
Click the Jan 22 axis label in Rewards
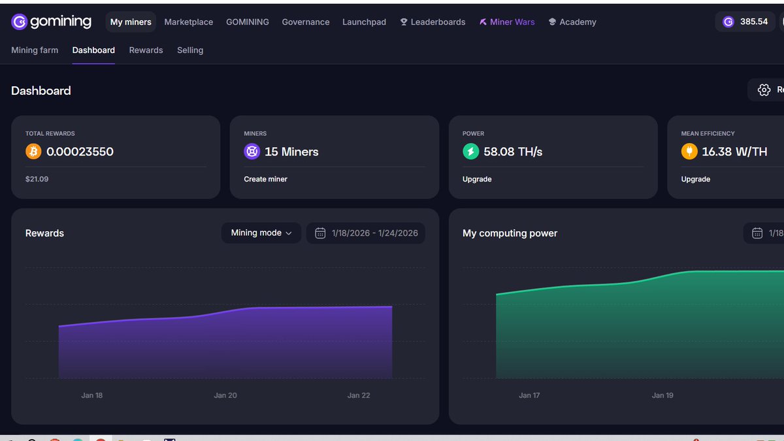tap(359, 395)
